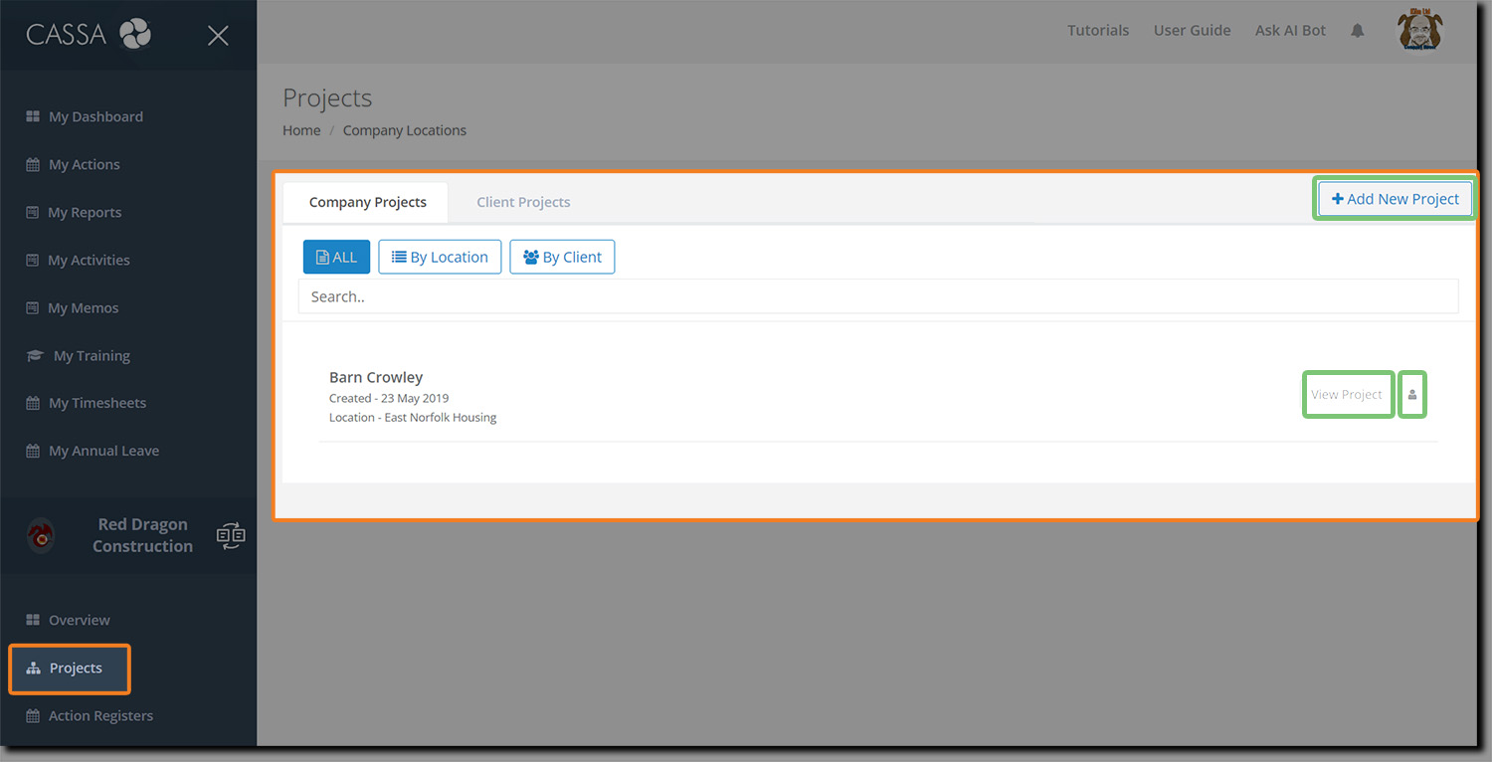Open the notifications bell icon
1492x762 pixels.
(1358, 31)
